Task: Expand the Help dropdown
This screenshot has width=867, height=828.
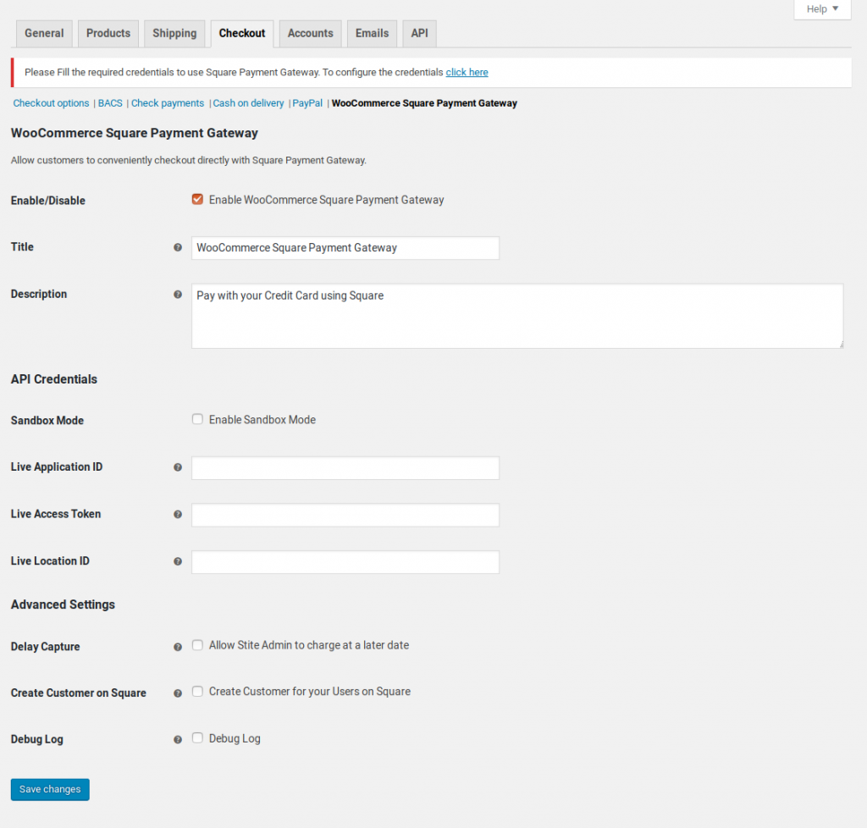Action: 822,8
